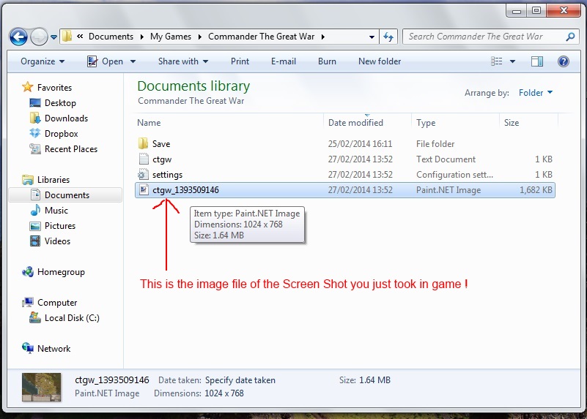Image resolution: width=587 pixels, height=419 pixels.
Task: Click the Dropbox icon in sidebar
Action: (35, 133)
